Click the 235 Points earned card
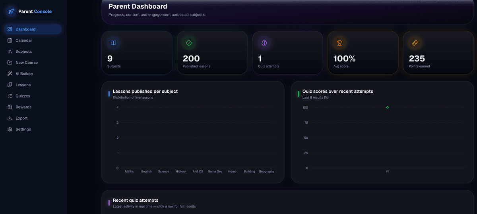This screenshot has height=214, width=477. [x=438, y=53]
